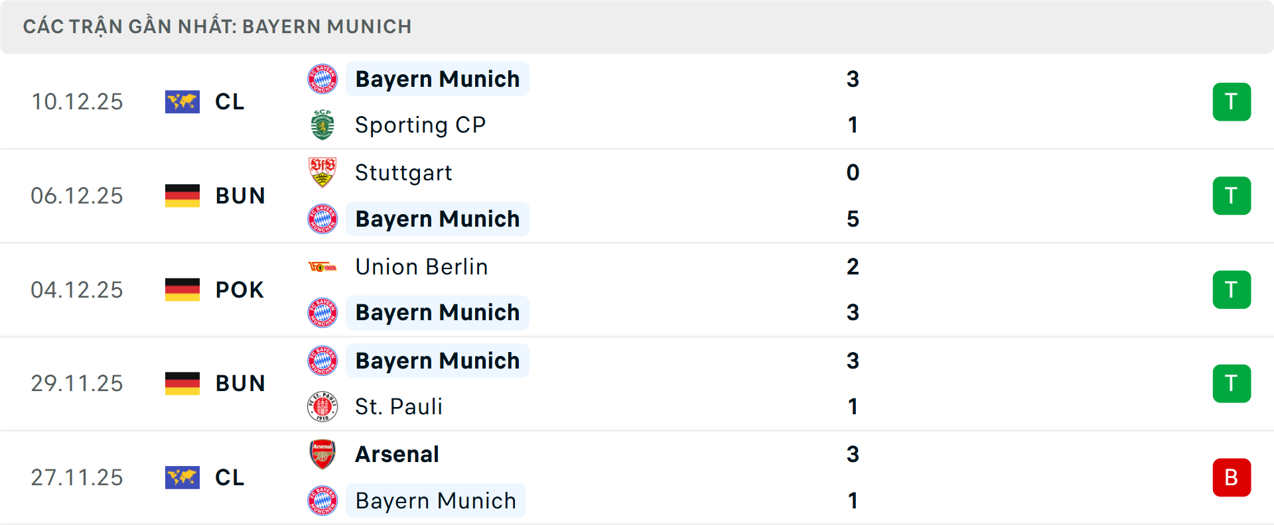
Task: Click the green T result badge for Sporting match
Action: (x=1232, y=101)
